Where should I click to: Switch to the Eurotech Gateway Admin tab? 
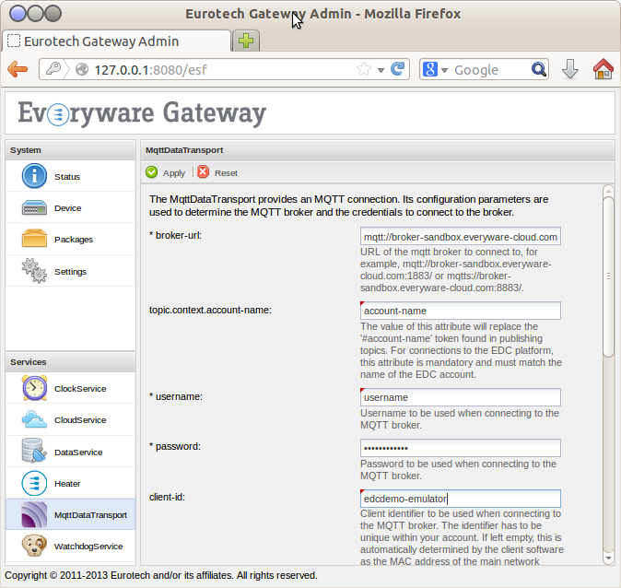116,41
